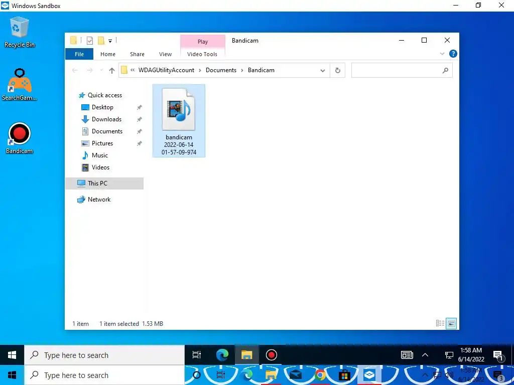Launch Bandicam from desktop shortcut
Viewport: 514px width, 385px height.
point(20,138)
